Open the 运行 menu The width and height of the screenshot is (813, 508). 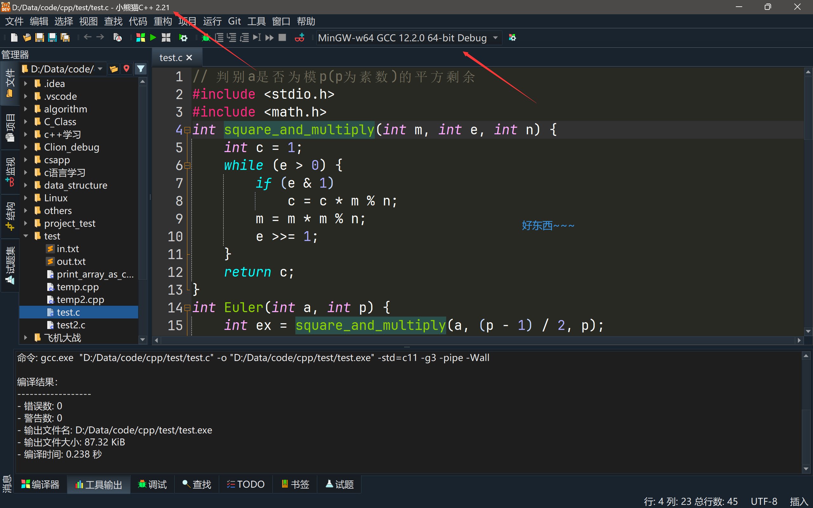212,21
